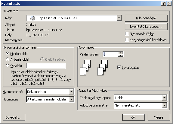The image size is (173, 124).
Task: Select Minden oldal radio button
Action: click(8, 53)
